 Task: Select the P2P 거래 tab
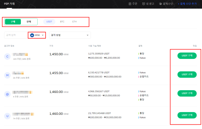tap(9, 4)
